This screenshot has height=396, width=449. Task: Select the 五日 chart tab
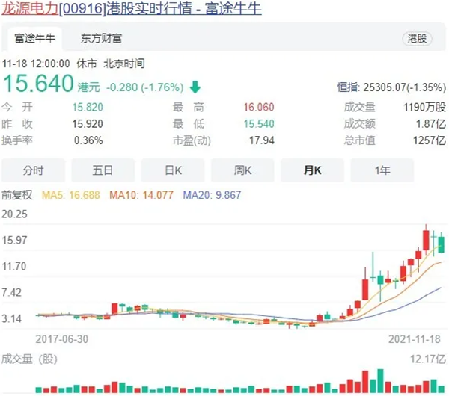pos(103,170)
